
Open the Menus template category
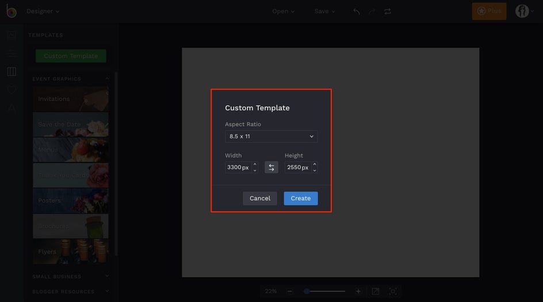(x=71, y=150)
